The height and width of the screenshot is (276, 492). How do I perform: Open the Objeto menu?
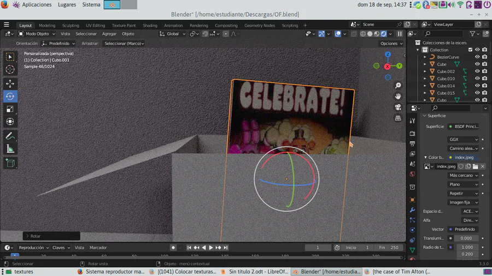128,34
